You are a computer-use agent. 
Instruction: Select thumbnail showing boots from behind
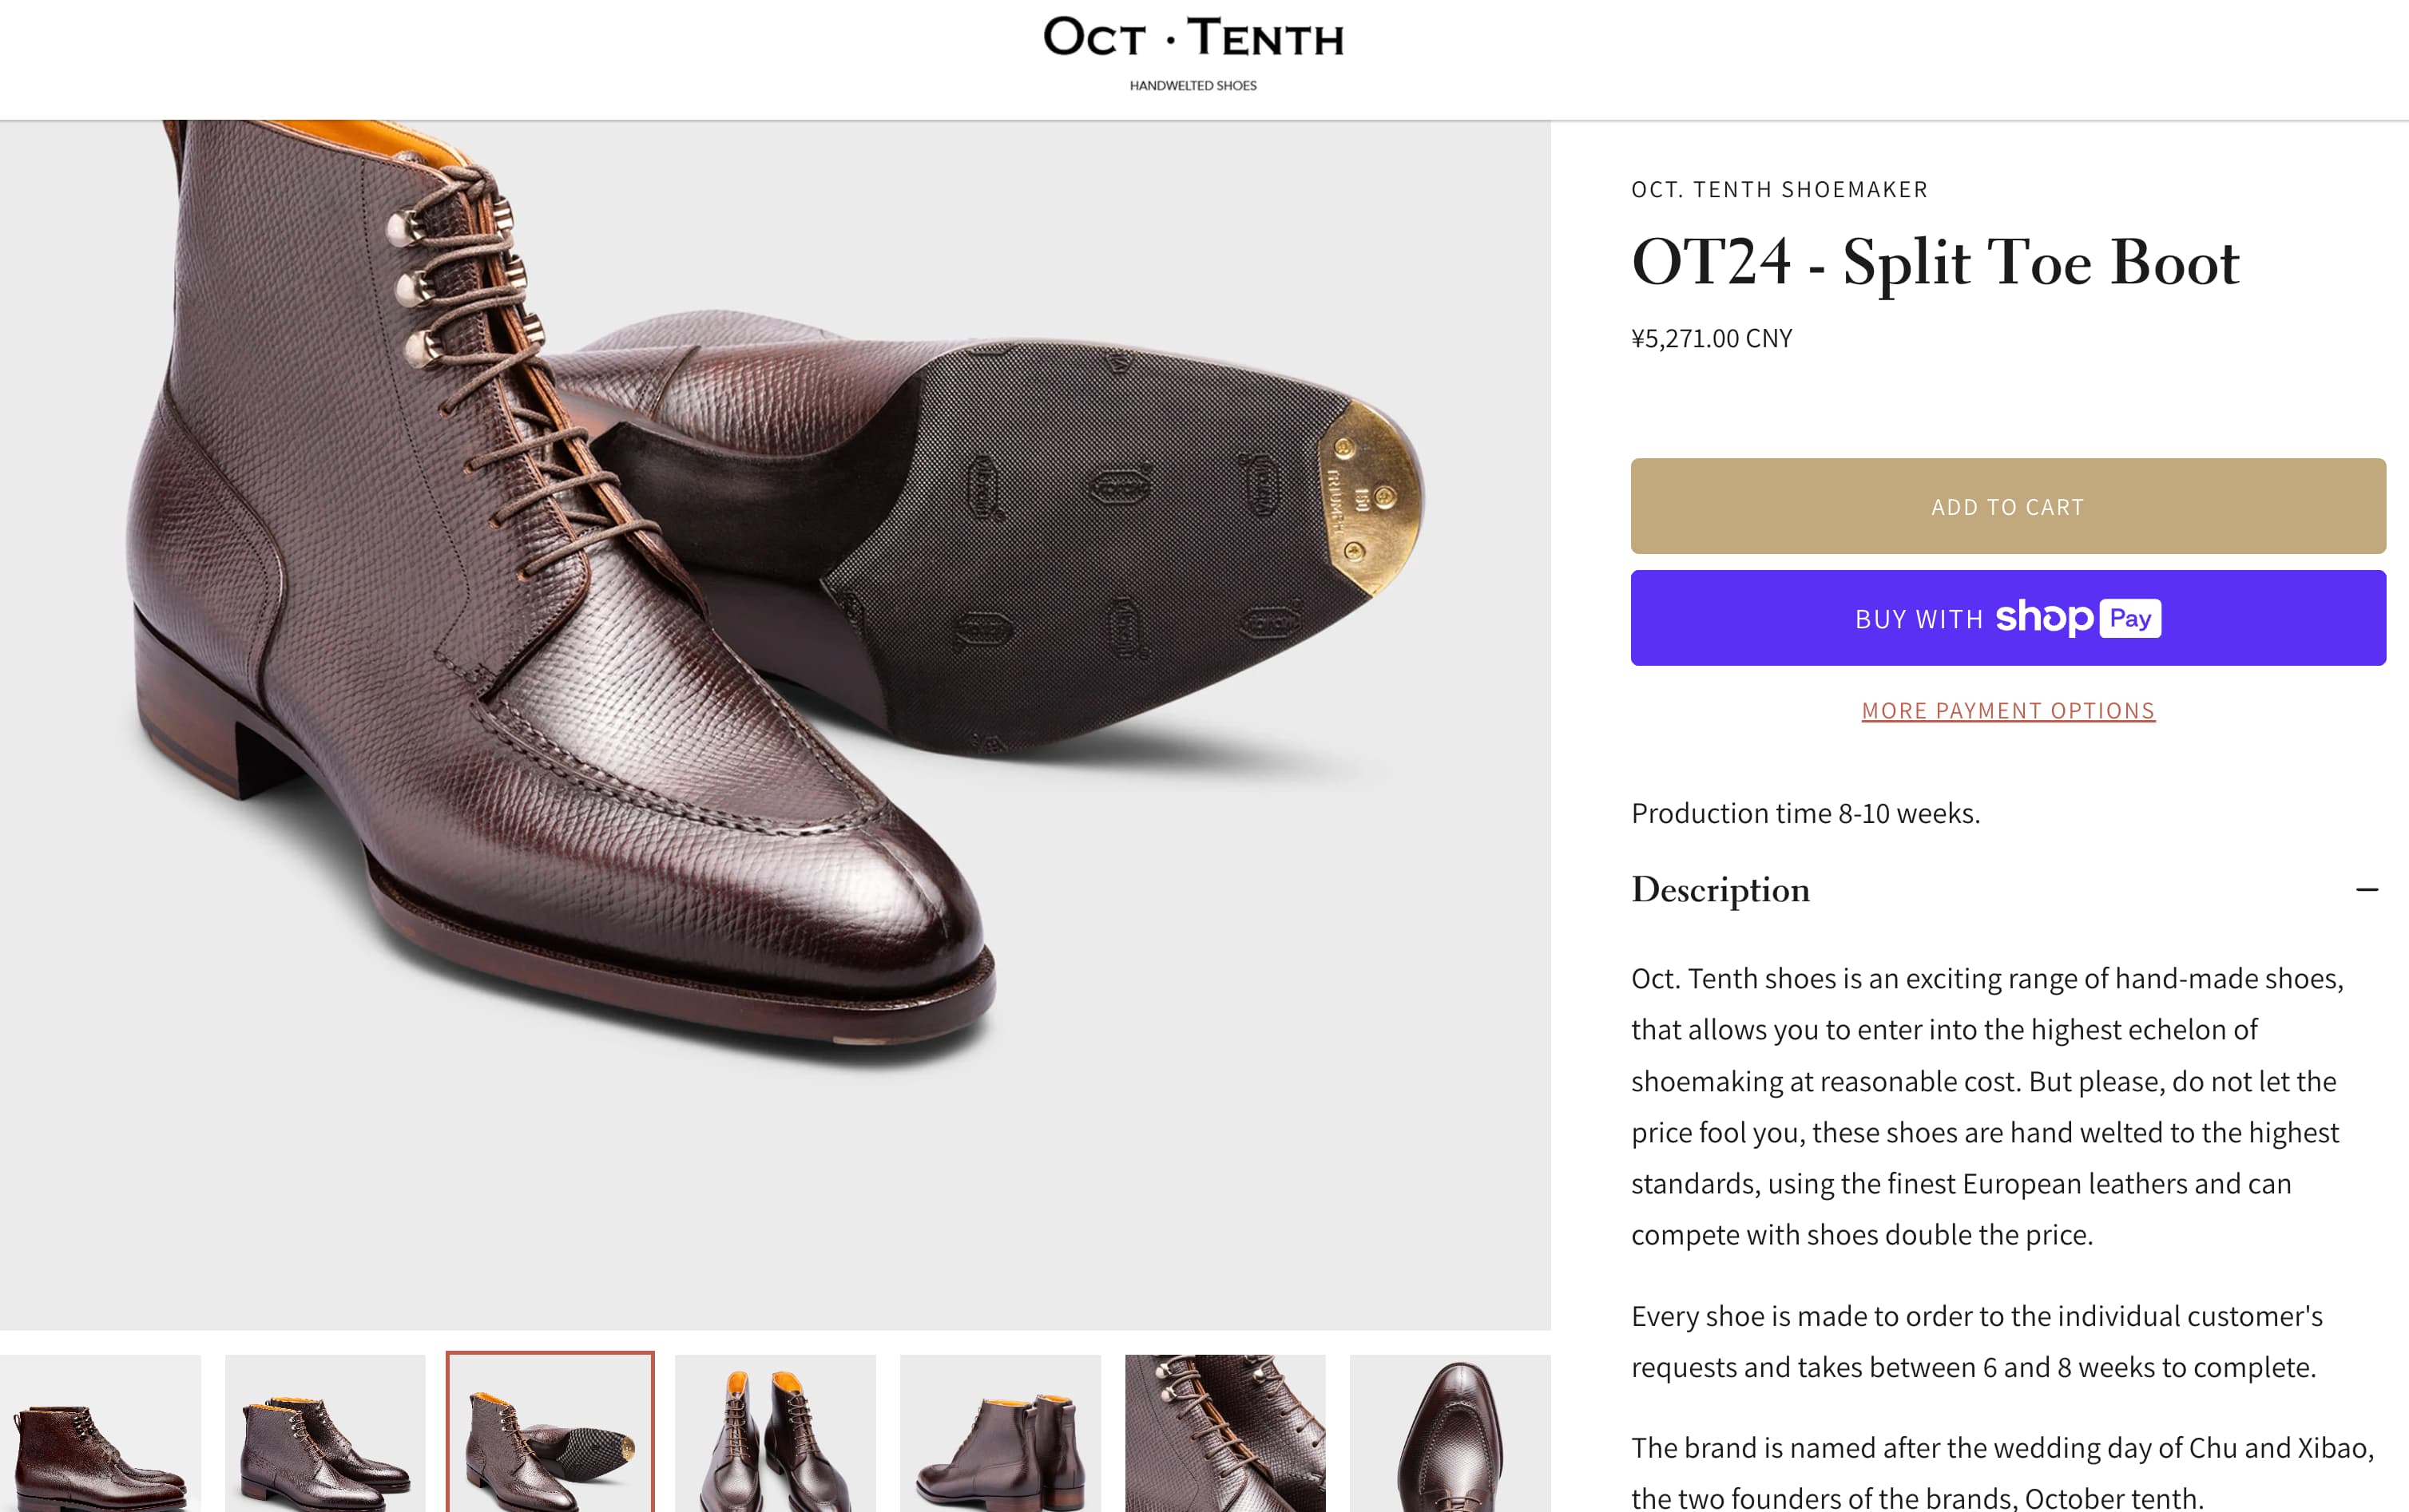click(1000, 1433)
